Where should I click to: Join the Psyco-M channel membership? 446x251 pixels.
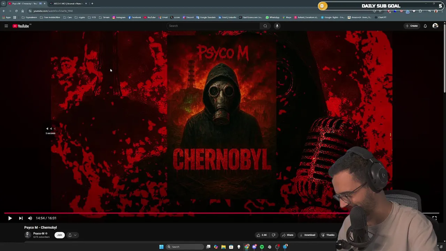point(60,235)
